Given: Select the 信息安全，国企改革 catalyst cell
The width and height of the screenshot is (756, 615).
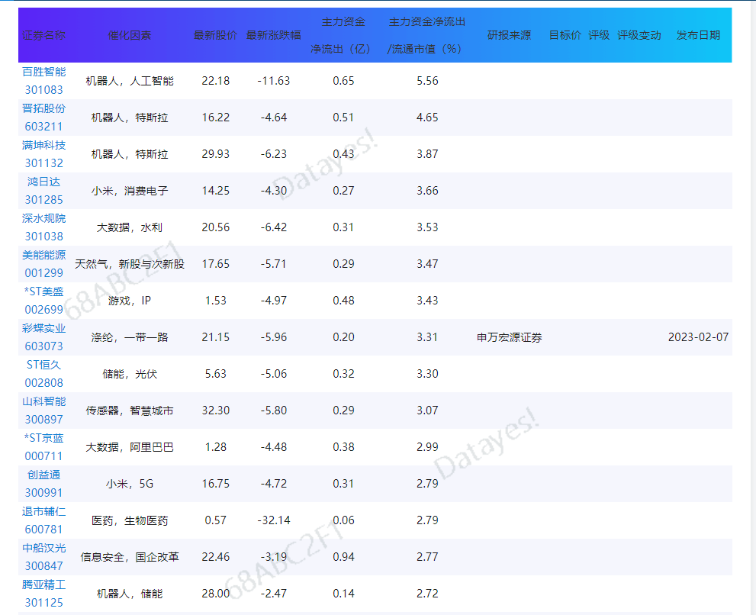Looking at the screenshot, I should (130, 558).
